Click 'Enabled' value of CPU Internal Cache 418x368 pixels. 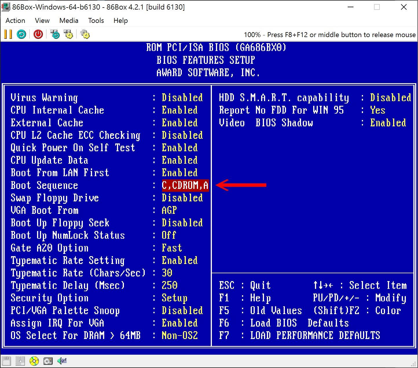tap(180, 110)
